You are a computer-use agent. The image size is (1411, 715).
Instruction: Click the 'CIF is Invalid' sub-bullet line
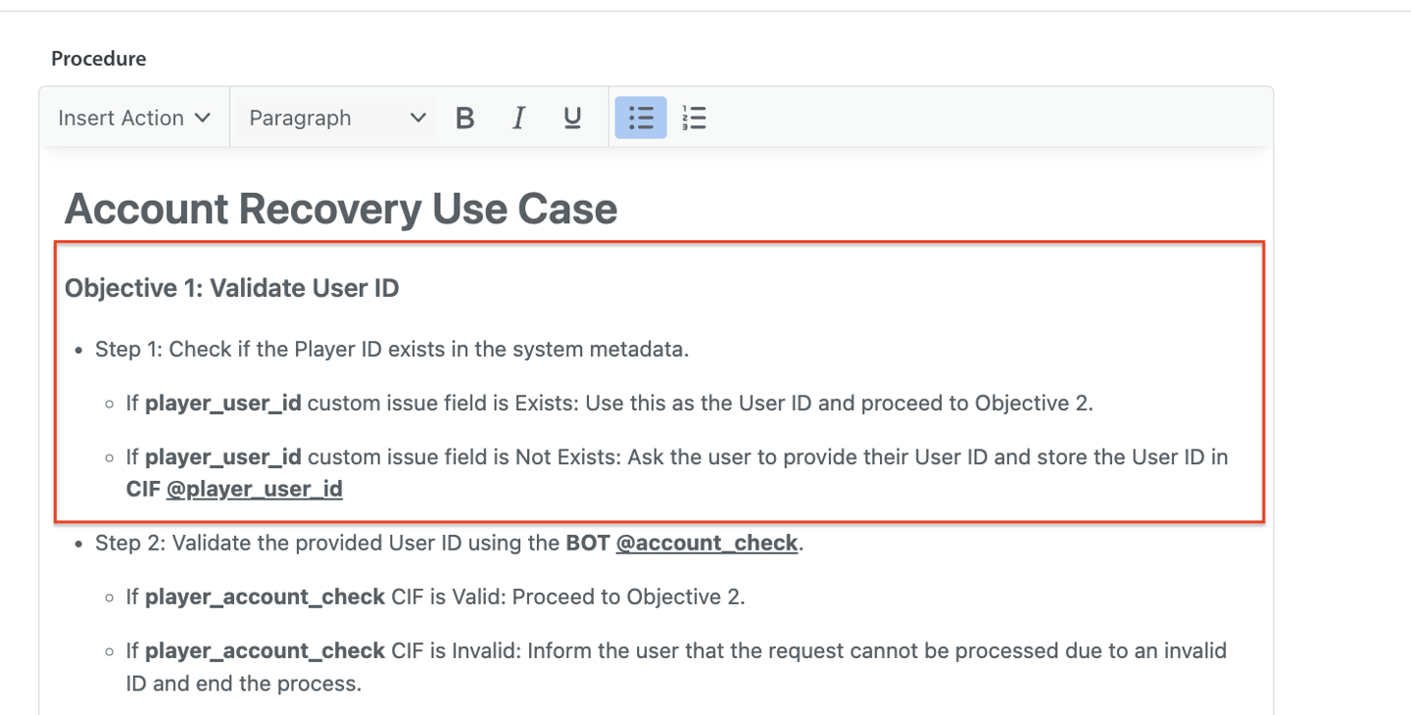[x=676, y=650]
